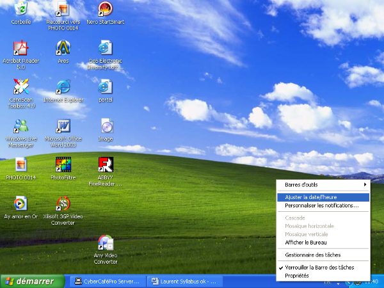Select the Ares desktop icon
This screenshot has height=288, width=384.
(63, 49)
